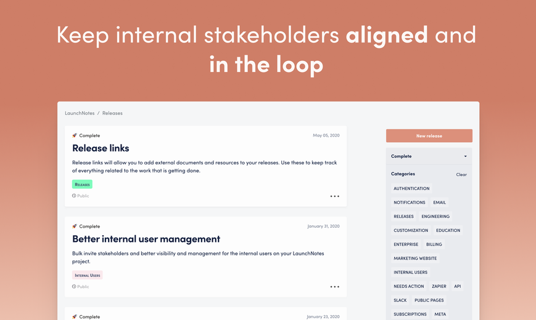The width and height of the screenshot is (536, 320).
Task: Toggle the MARKETING WEBSITE category filter
Action: coord(415,258)
